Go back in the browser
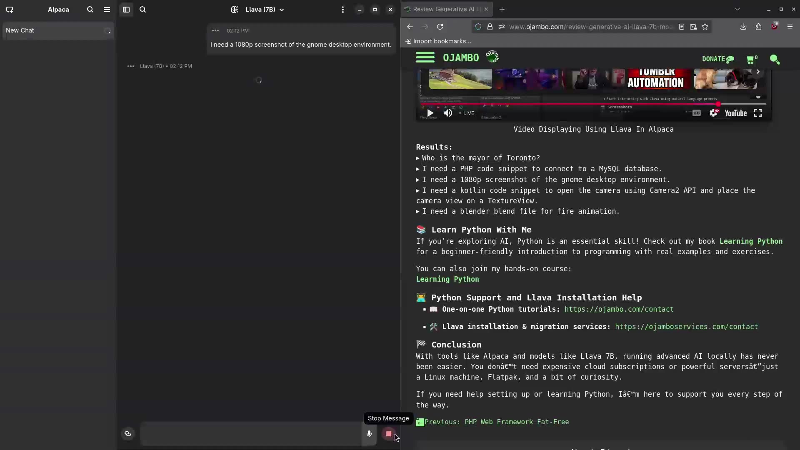 [410, 27]
